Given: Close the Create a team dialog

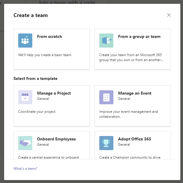Looking at the screenshot, I should point(169,15).
